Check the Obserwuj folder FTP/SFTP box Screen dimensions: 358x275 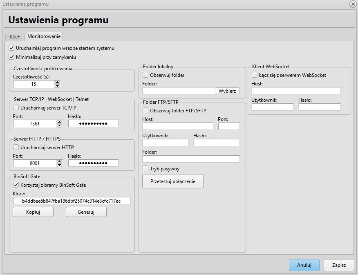(145, 111)
